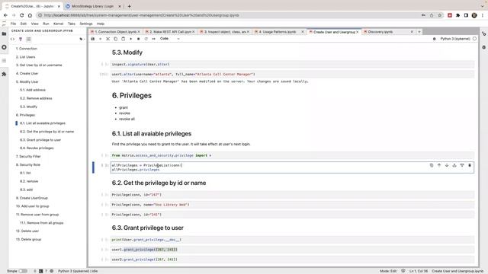Restart the kernel with circular arrow icon
This screenshot has height=274, width=488.
[146, 39]
